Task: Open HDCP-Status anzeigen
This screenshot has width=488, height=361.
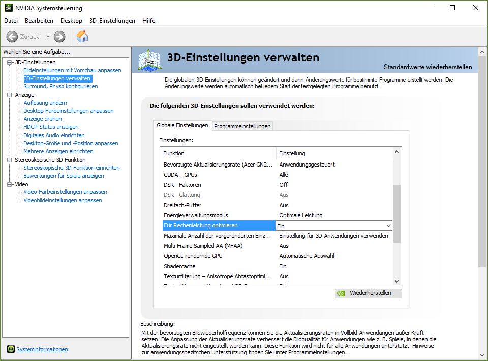Action: [51, 127]
